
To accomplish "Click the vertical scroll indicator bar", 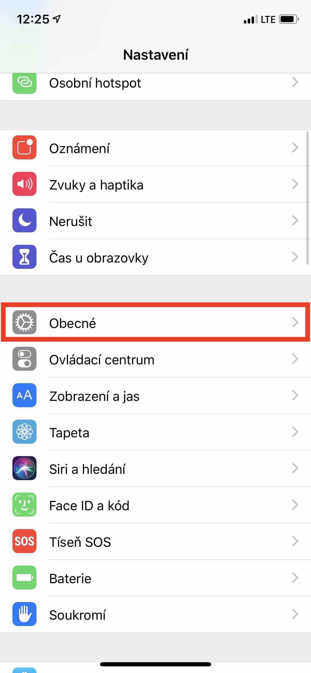I will tap(307, 198).
